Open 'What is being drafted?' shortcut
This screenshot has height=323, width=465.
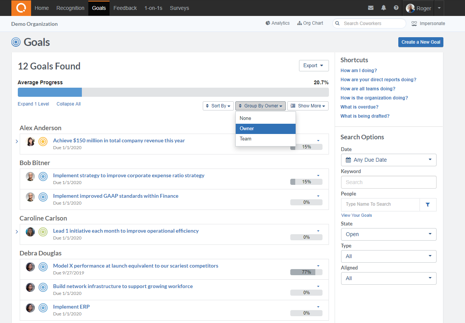point(365,116)
